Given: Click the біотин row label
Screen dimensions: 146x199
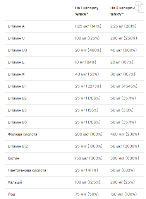Looking at the screenshot, I should [x=14, y=158].
